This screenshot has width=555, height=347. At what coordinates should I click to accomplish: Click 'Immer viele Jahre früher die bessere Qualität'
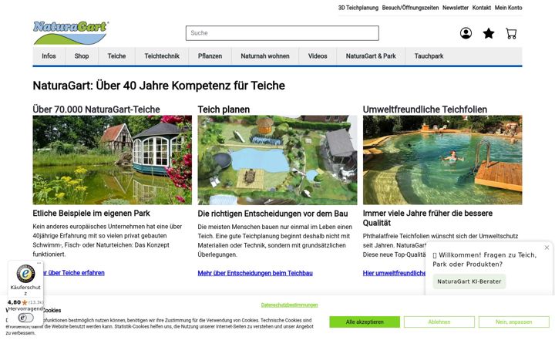(428, 218)
